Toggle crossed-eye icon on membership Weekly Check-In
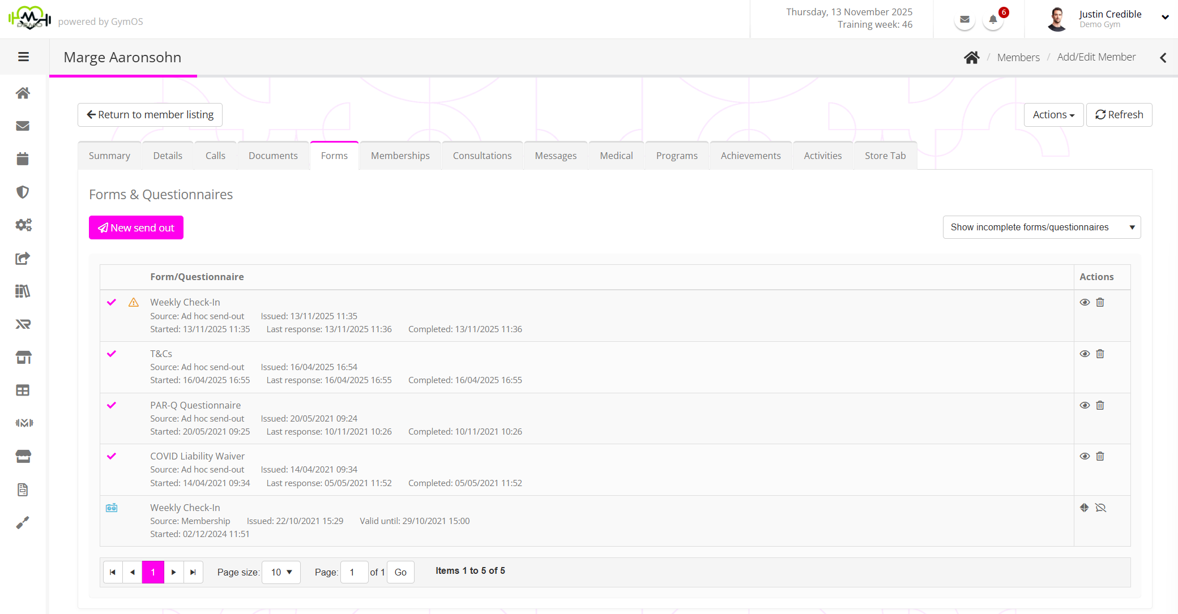Screen dimensions: 1178x614 pyautogui.click(x=1100, y=508)
